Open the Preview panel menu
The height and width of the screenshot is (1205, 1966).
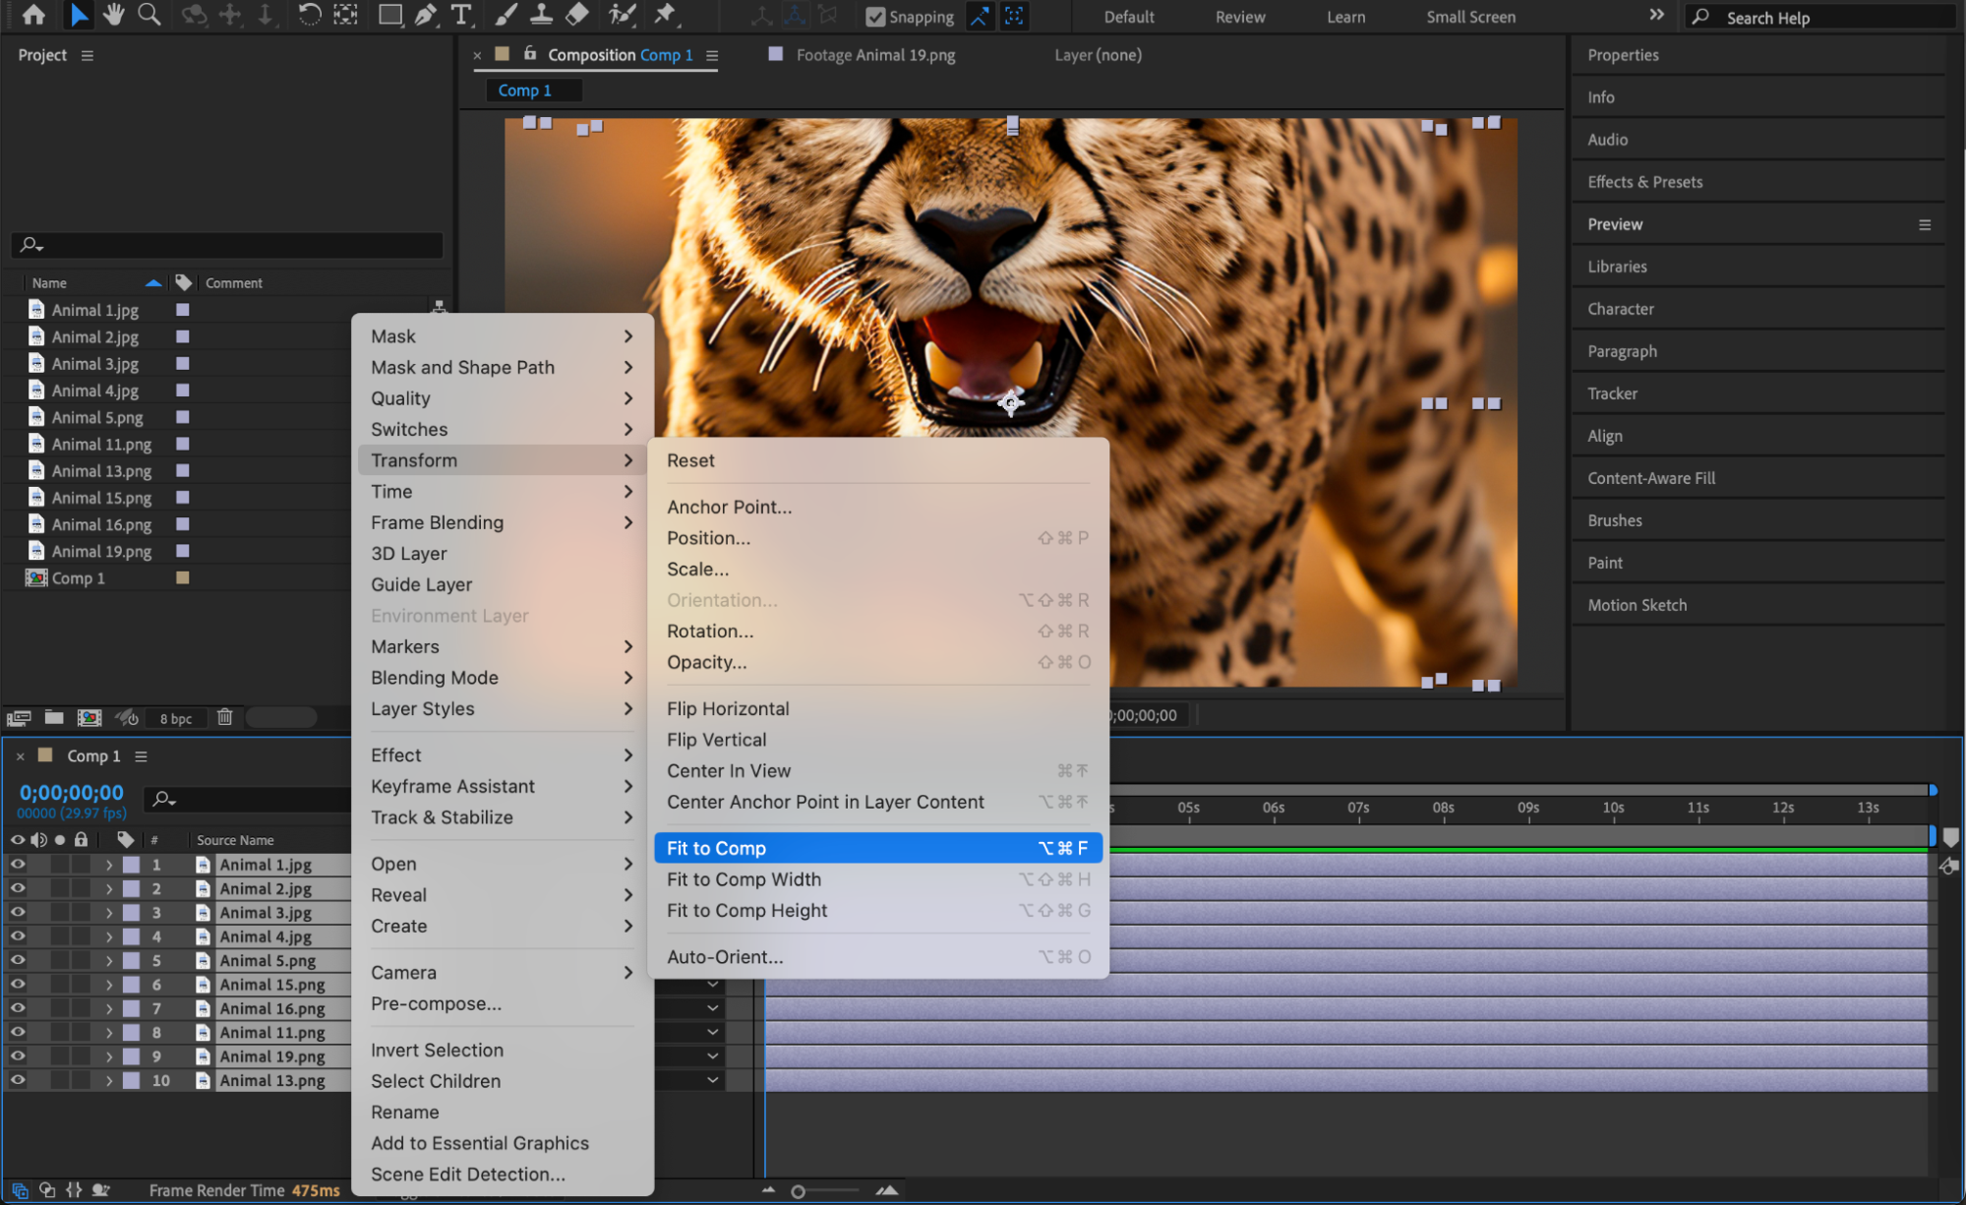pos(1924,224)
